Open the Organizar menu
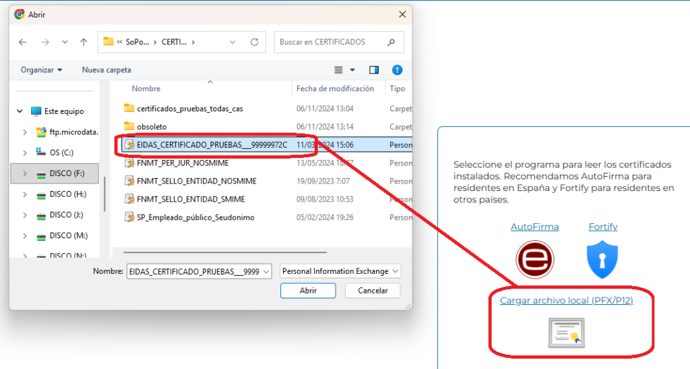The height and width of the screenshot is (369, 690). (41, 70)
